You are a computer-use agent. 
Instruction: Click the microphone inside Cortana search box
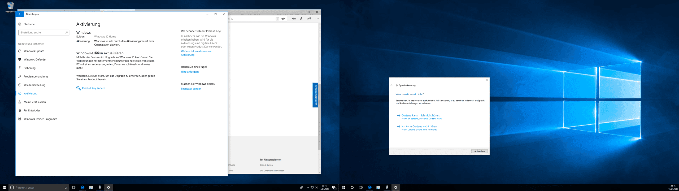[x=66, y=187]
